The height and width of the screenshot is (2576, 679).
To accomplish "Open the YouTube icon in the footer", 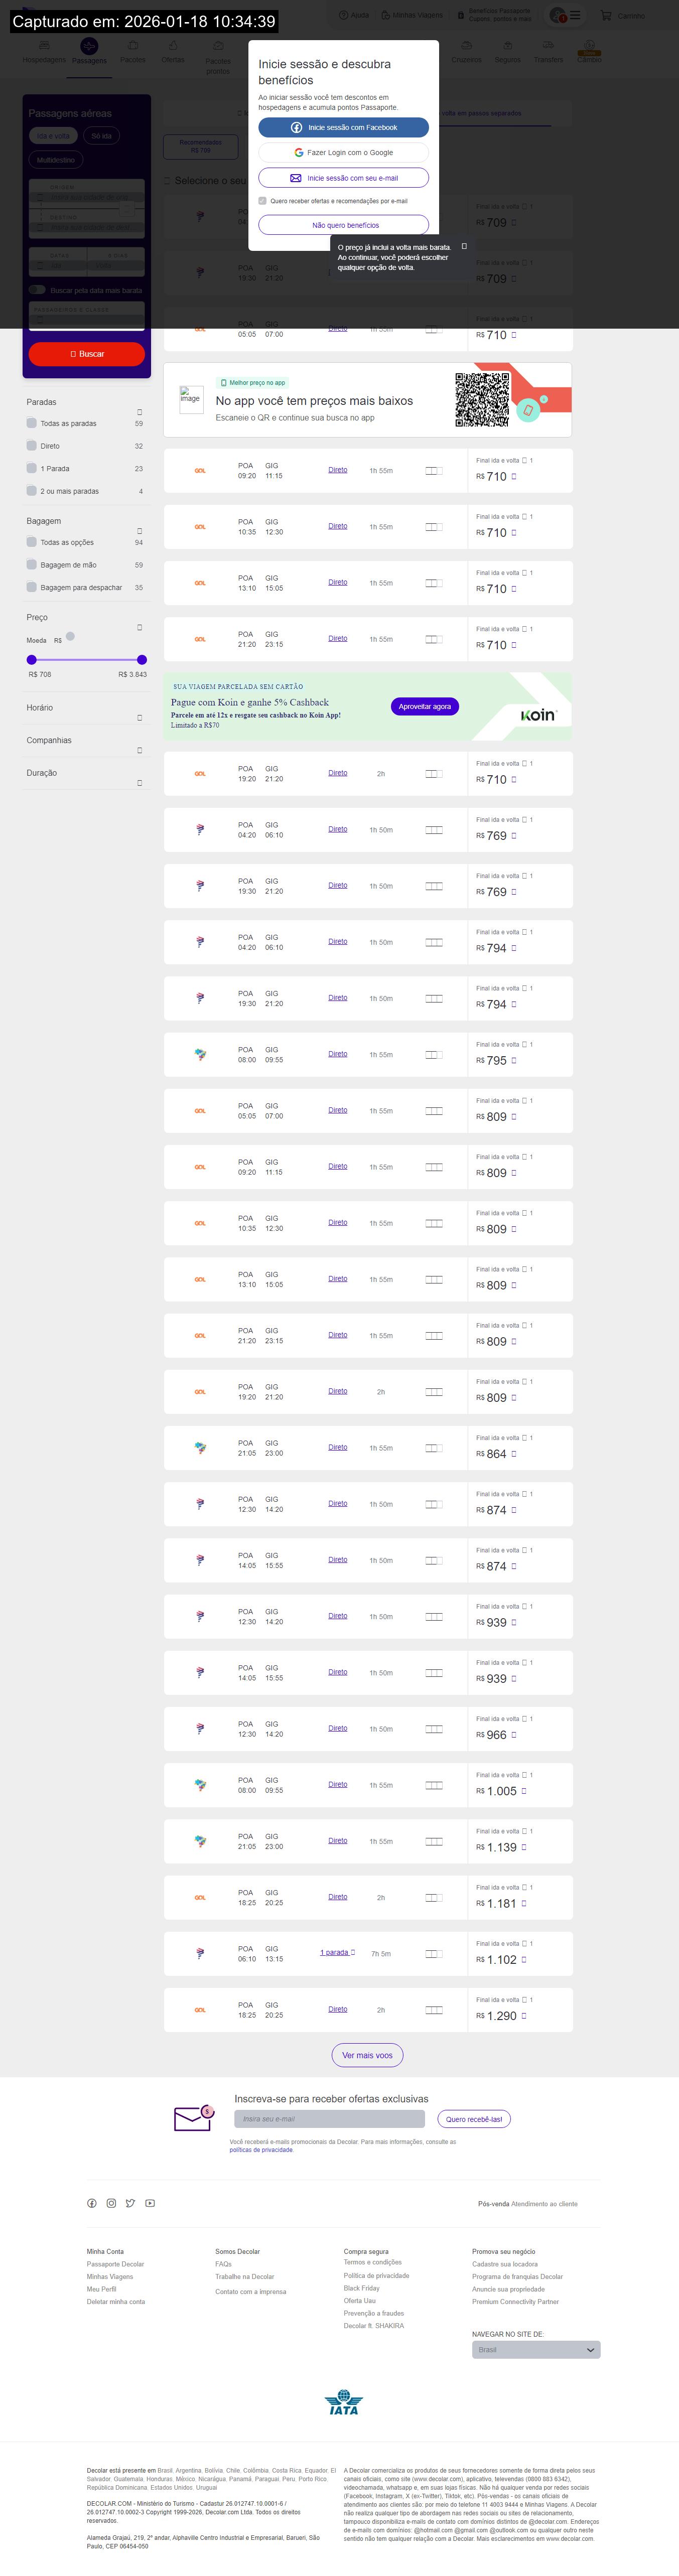I will pos(150,2203).
